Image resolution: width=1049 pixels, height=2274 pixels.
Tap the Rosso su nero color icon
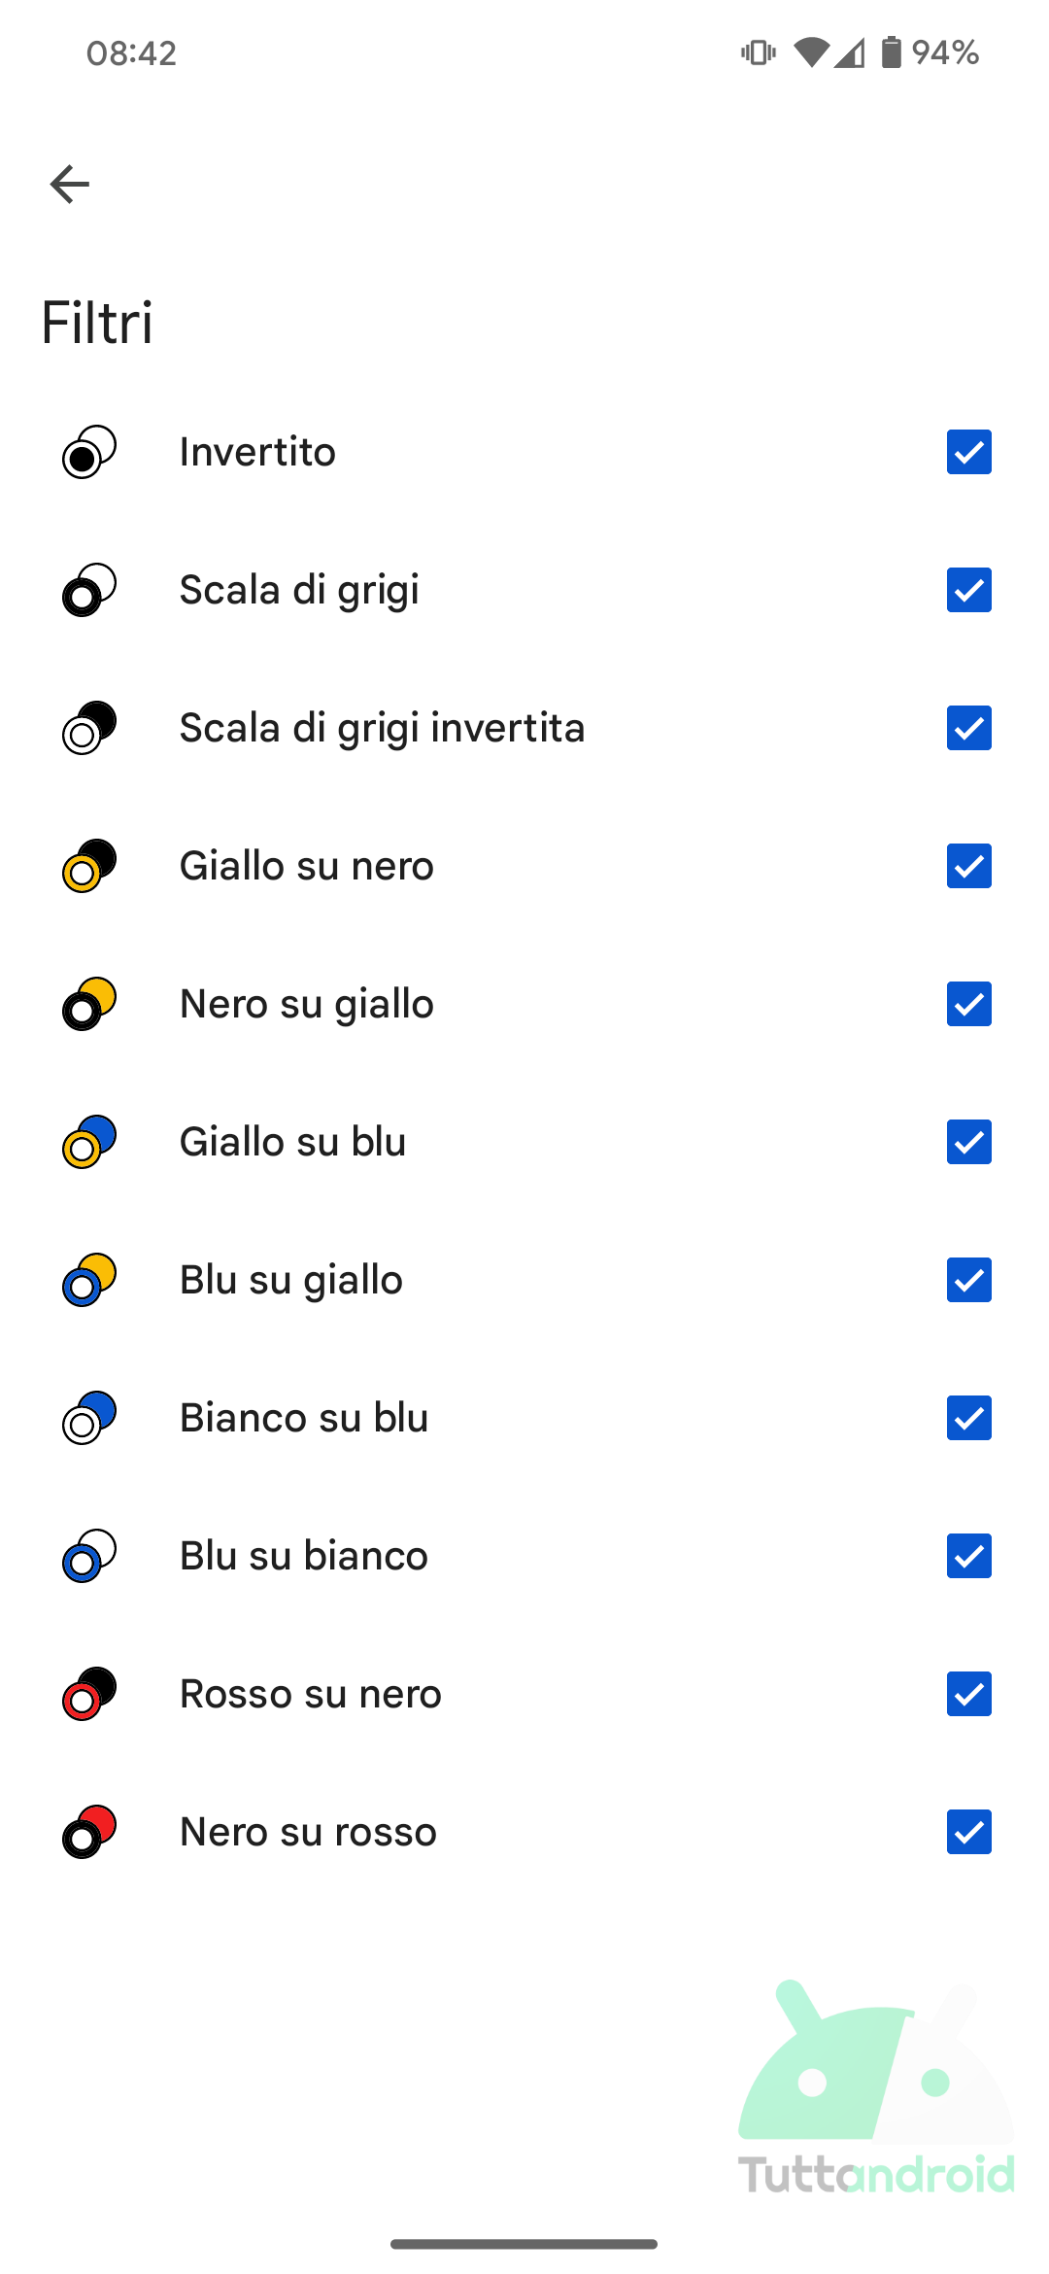[x=89, y=1694]
